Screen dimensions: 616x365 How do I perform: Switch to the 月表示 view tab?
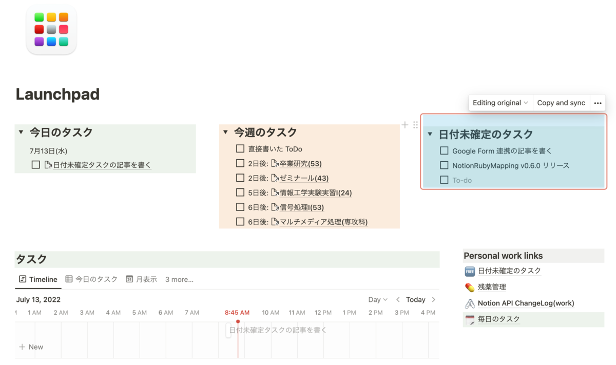pyautogui.click(x=141, y=279)
